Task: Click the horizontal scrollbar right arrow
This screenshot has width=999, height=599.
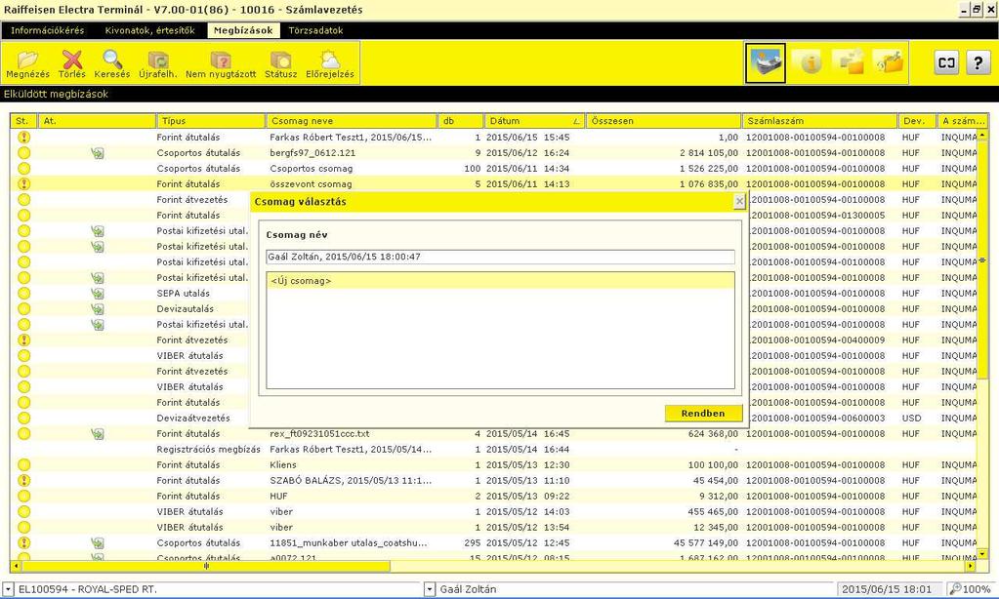Action: 971,565
